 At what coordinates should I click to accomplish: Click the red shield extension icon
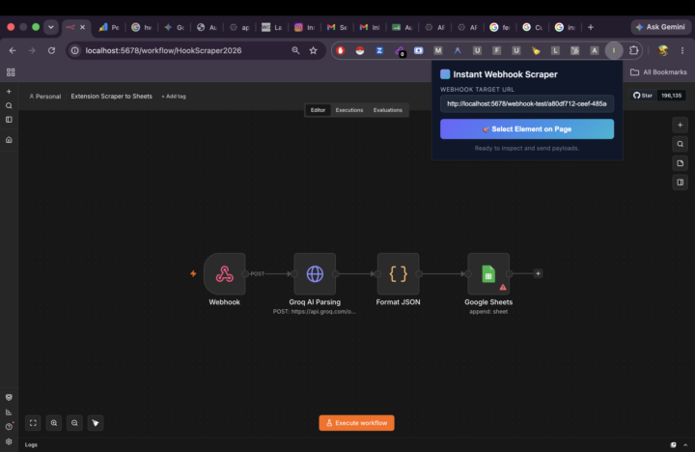(341, 50)
